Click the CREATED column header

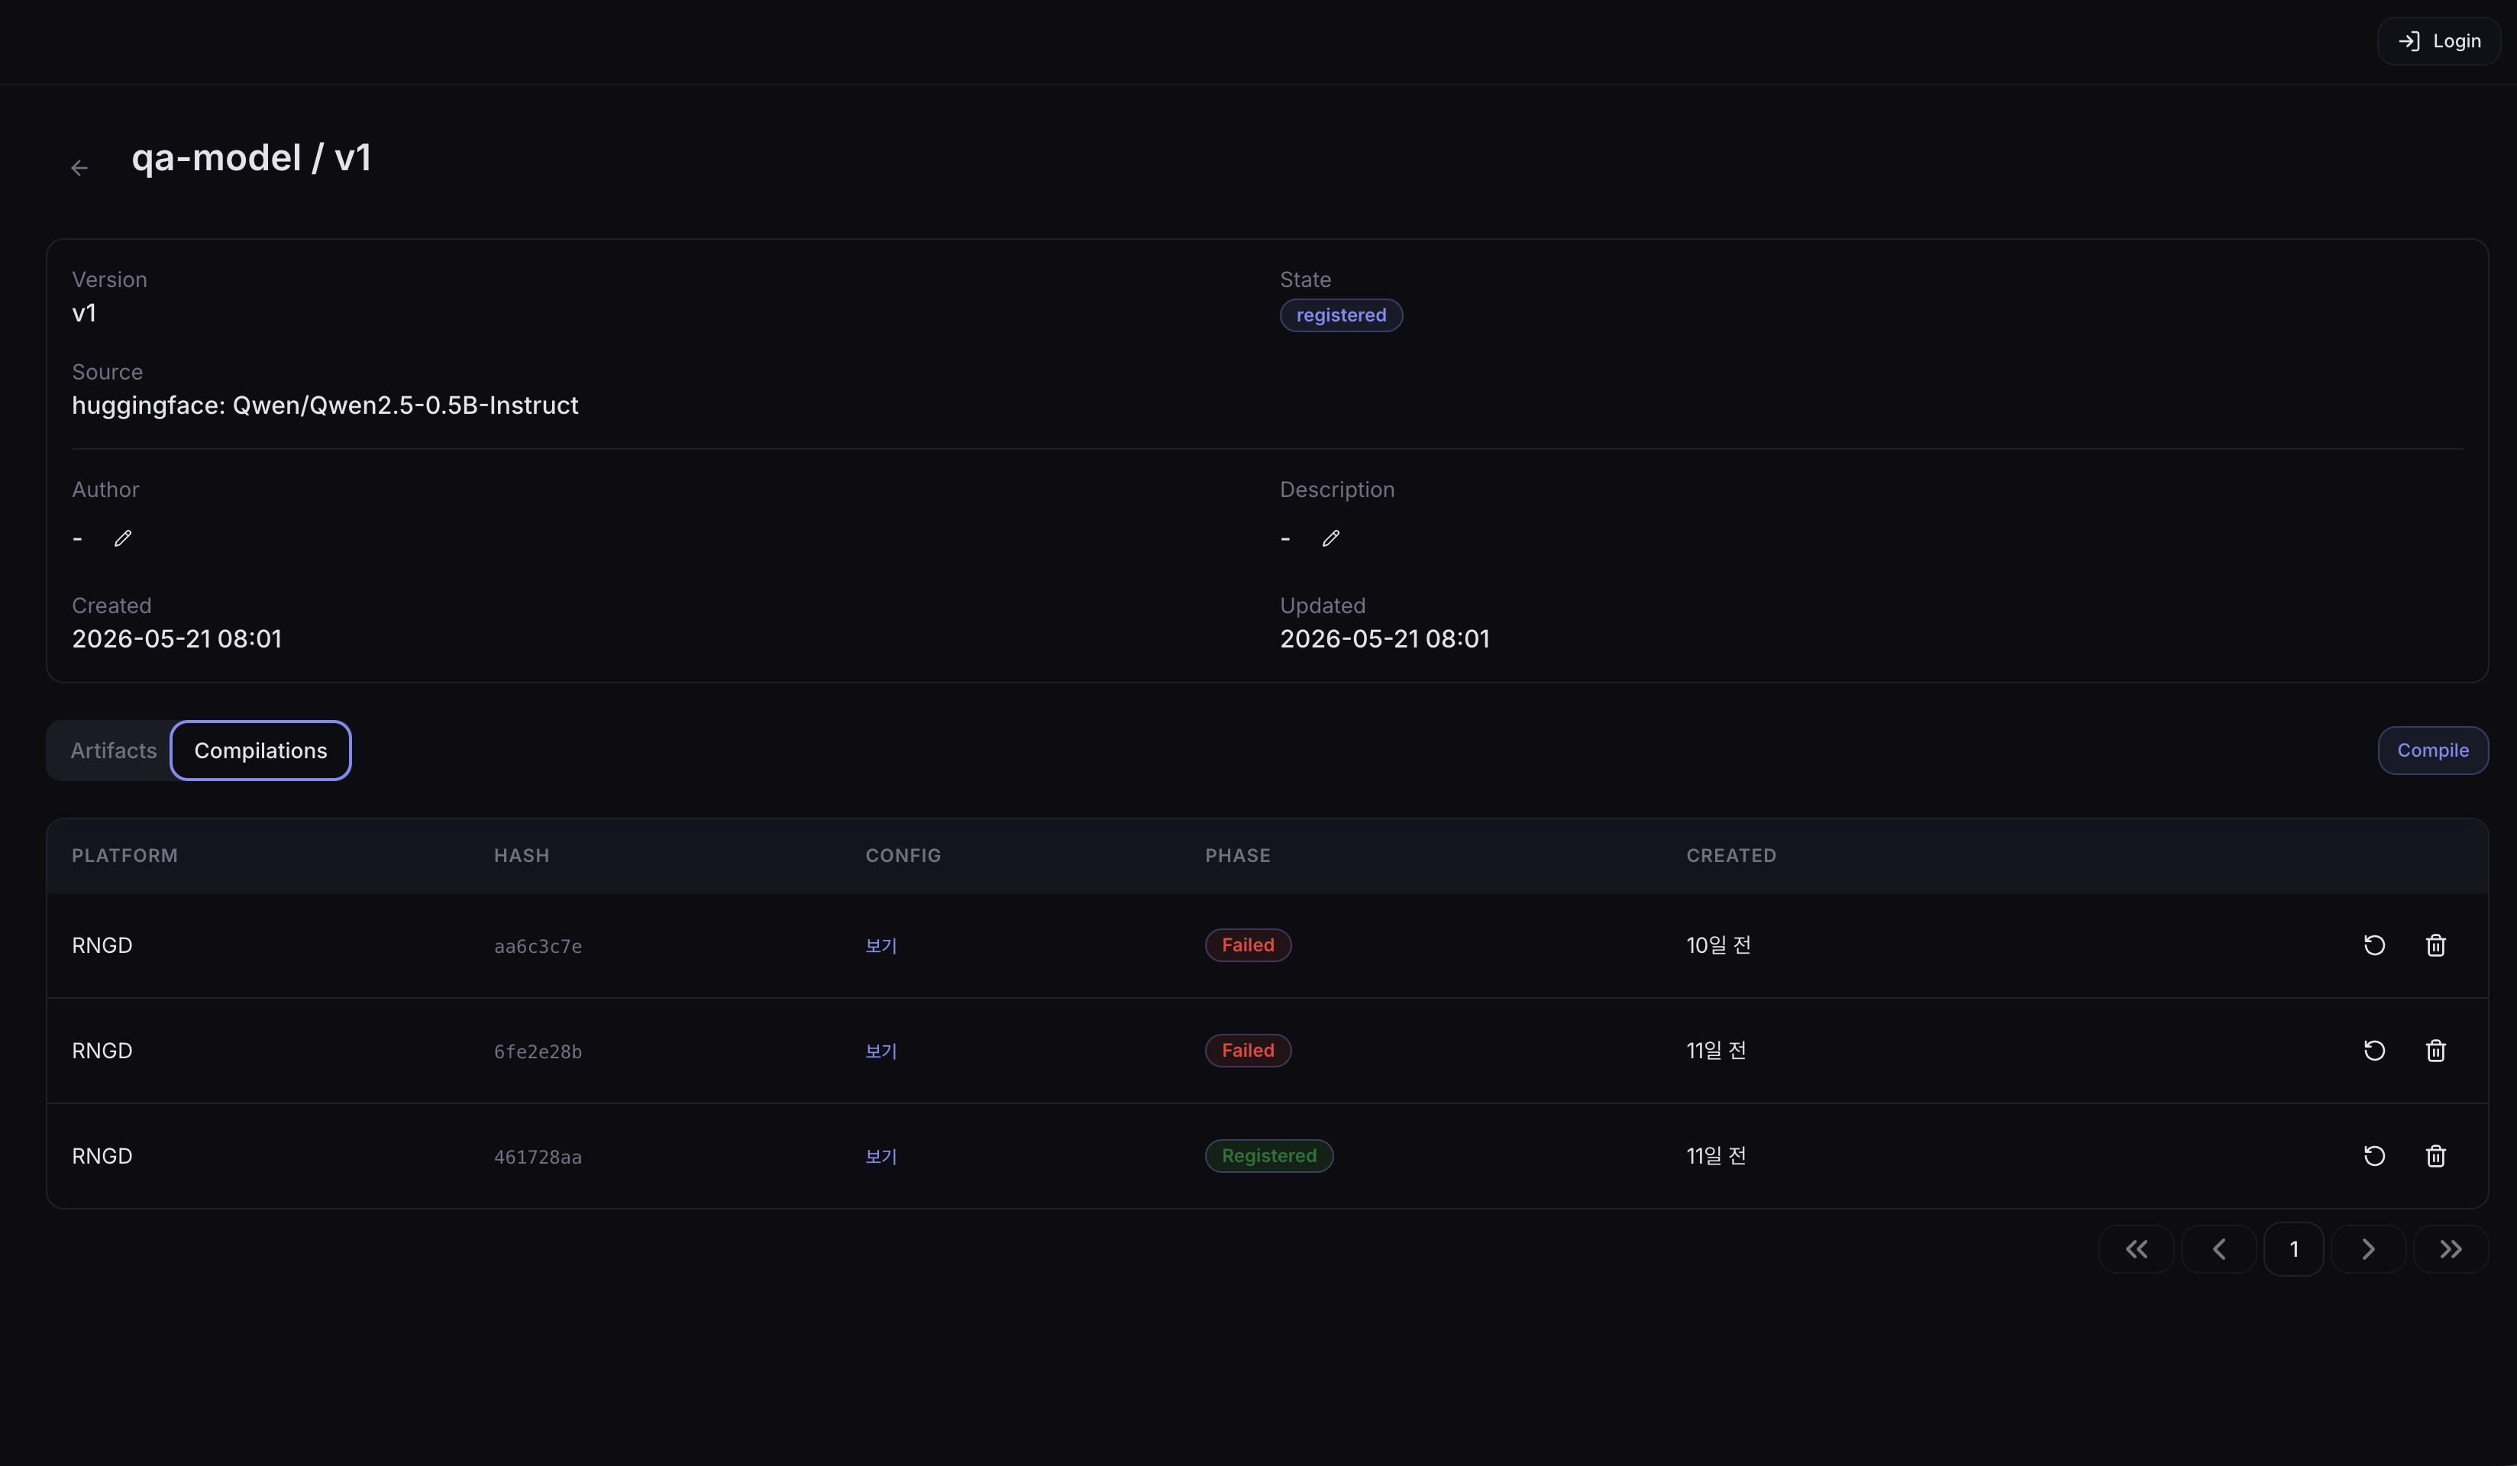(x=1731, y=856)
